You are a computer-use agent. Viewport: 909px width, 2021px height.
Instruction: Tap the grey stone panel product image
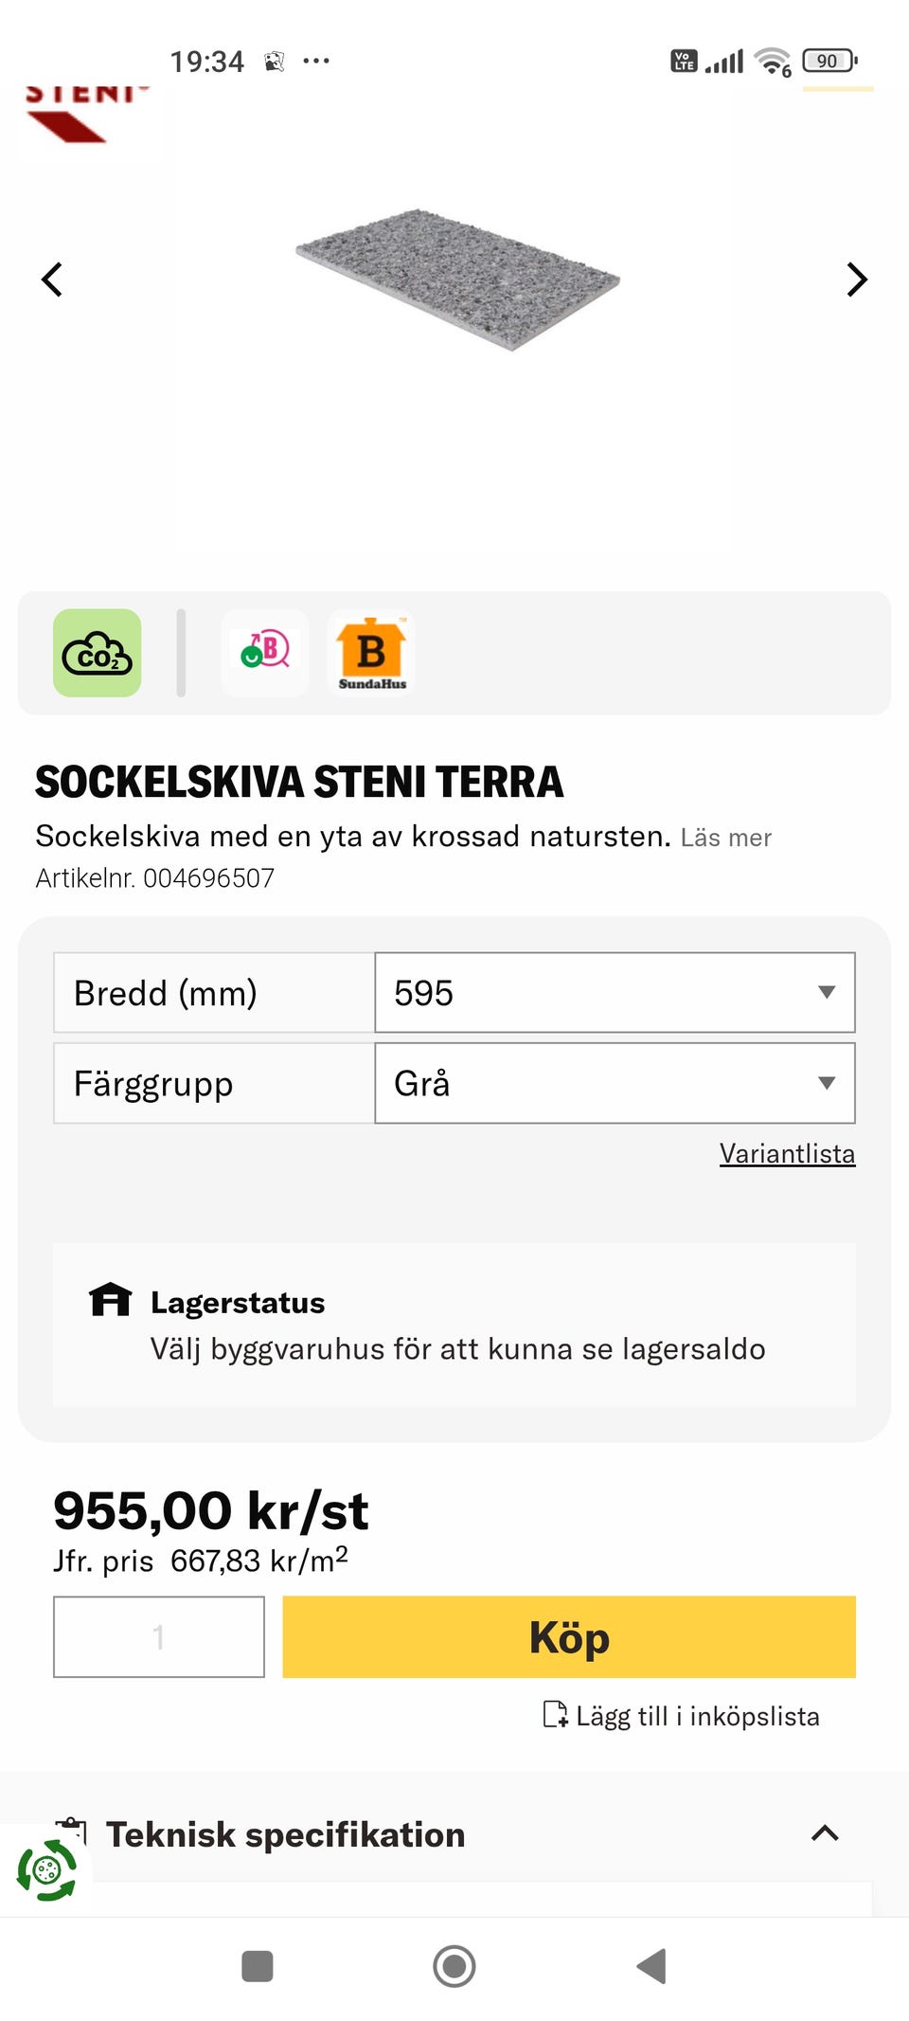457,278
